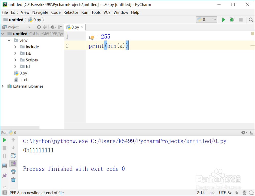Toggle scroll to end in Run console
The image size is (255, 196).
tap(13, 163)
